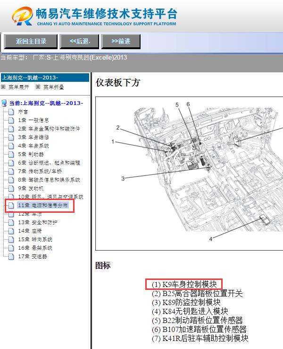Click the page icon beside 序言
283x349 pixels.
pos(11,112)
